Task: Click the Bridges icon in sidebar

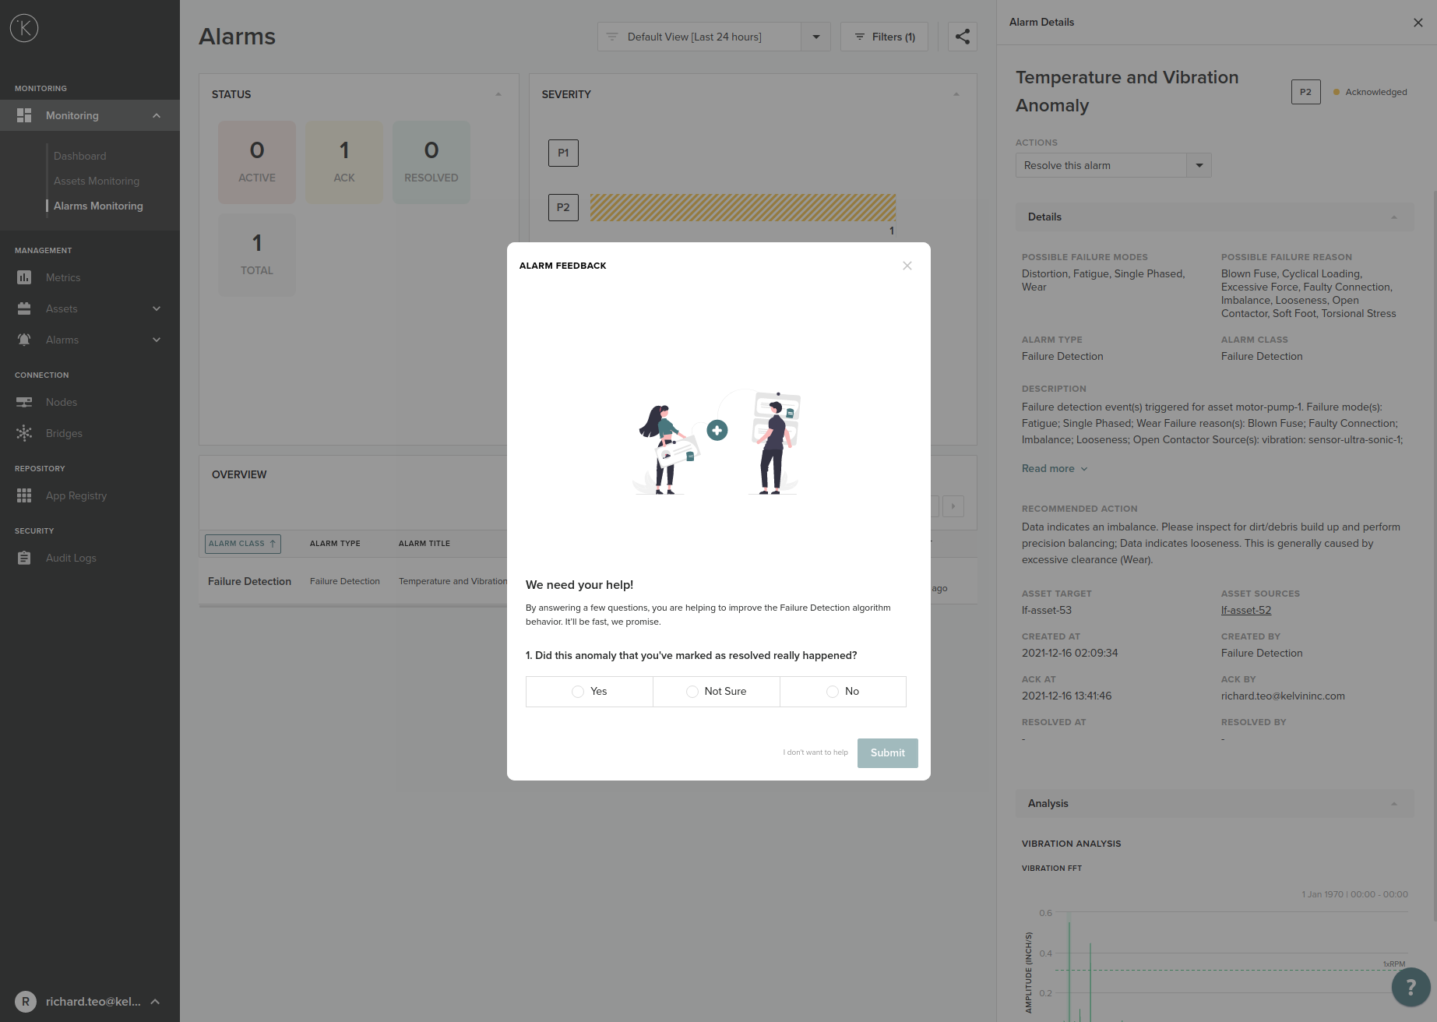Action: click(24, 433)
